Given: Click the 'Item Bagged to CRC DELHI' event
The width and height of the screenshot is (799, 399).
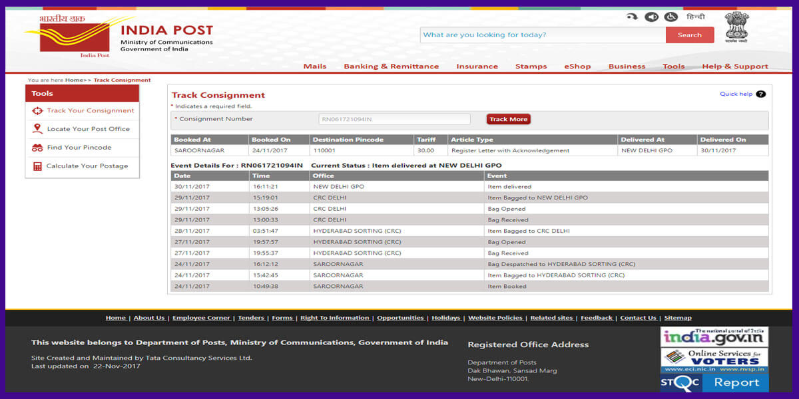Looking at the screenshot, I should [x=529, y=231].
